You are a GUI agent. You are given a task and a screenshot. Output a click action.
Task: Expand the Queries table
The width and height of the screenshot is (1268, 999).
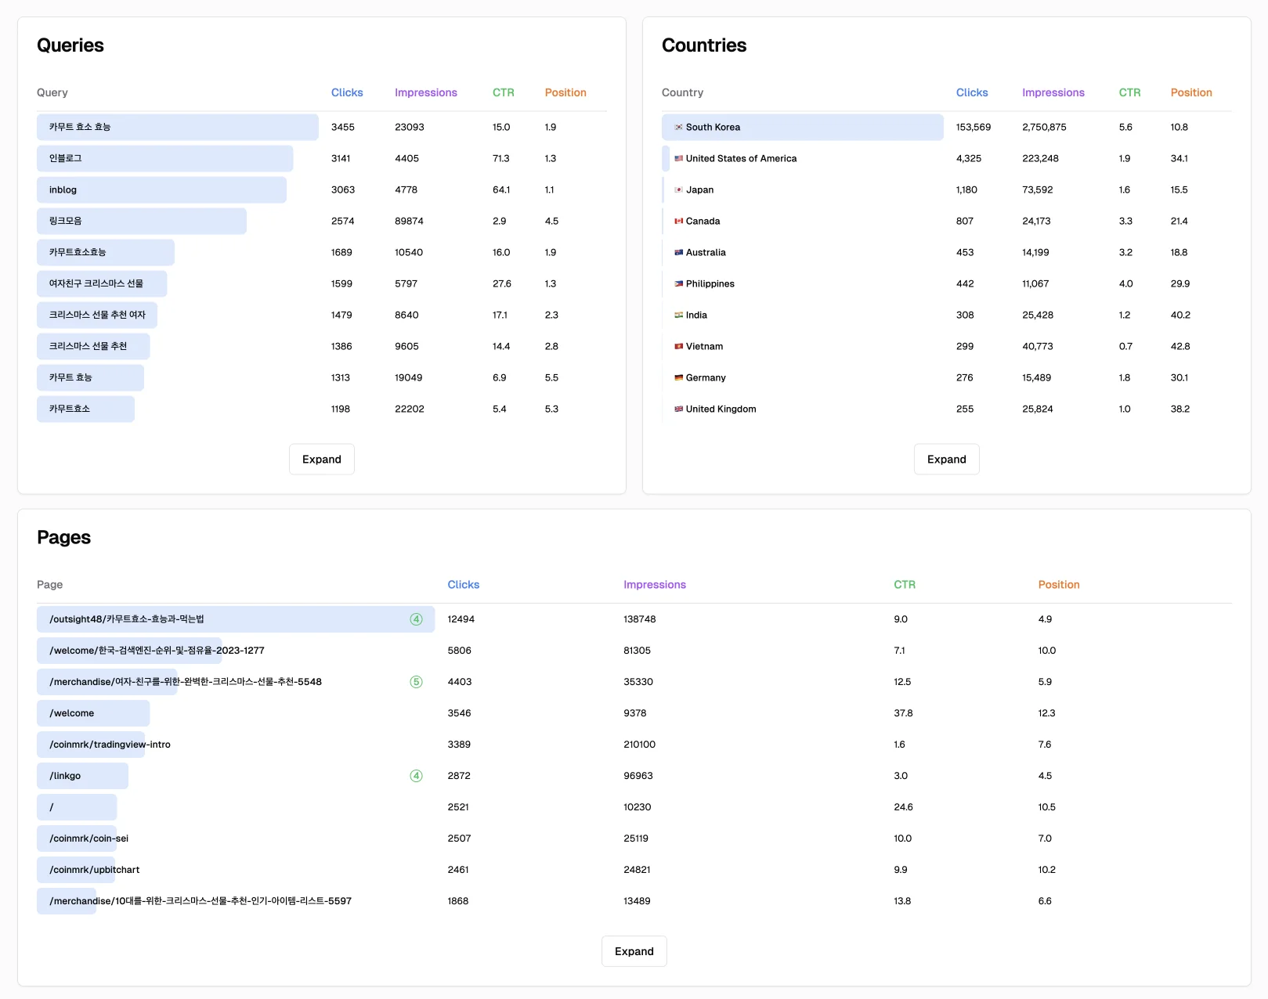tap(321, 459)
